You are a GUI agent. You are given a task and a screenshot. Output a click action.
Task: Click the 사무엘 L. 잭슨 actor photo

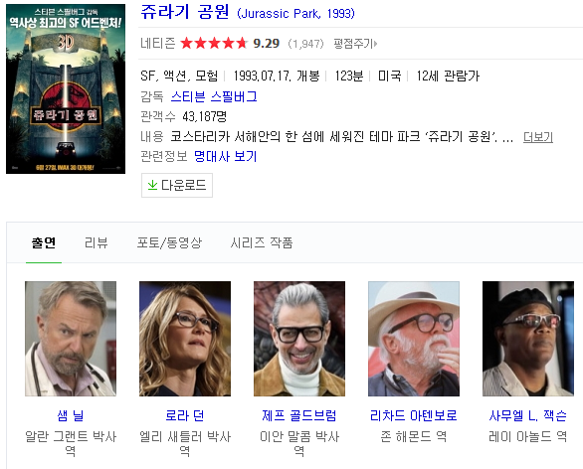tap(528, 339)
